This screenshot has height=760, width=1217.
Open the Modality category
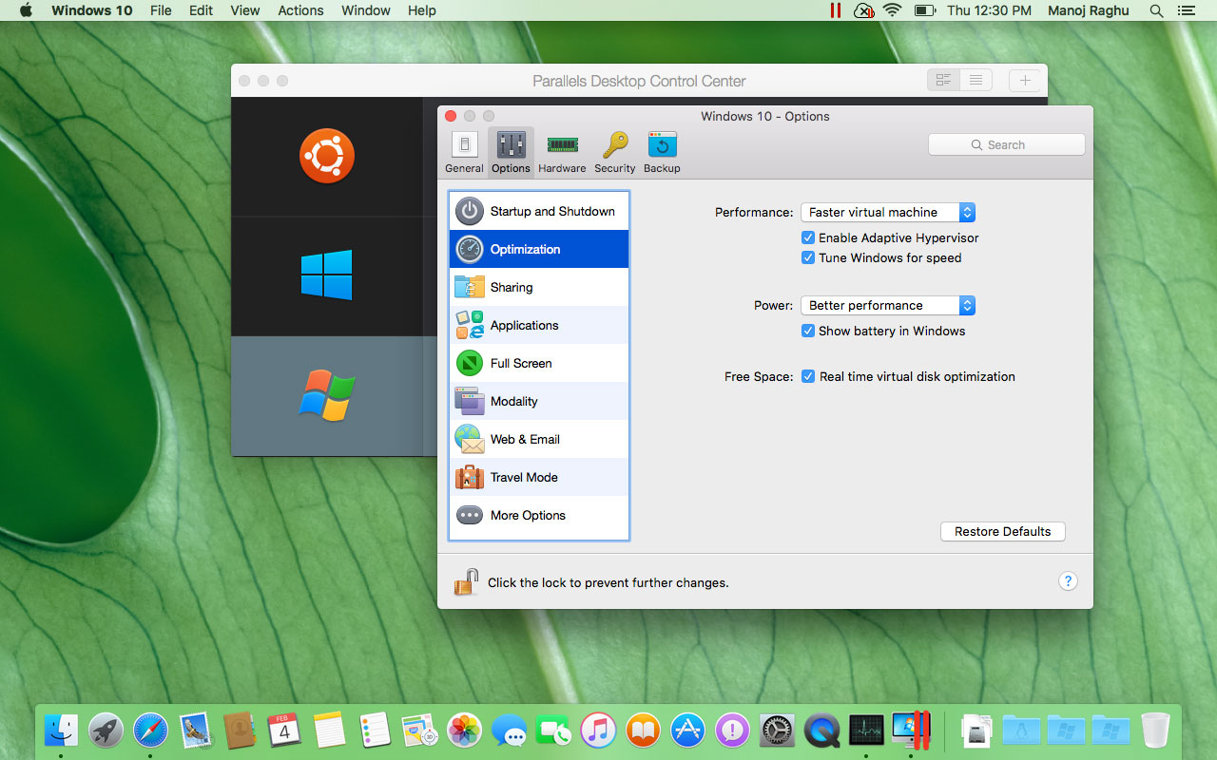[x=539, y=401]
